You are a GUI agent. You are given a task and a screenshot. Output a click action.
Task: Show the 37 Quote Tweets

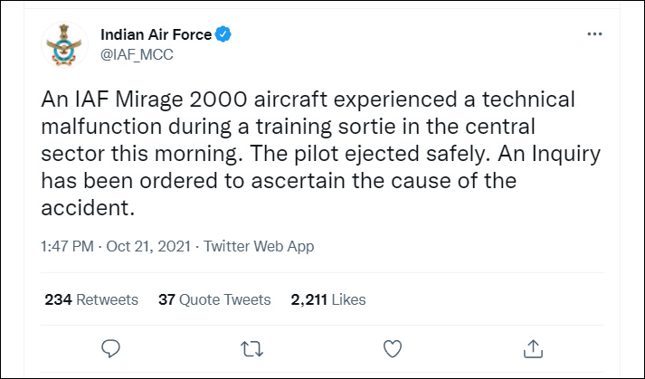click(214, 299)
